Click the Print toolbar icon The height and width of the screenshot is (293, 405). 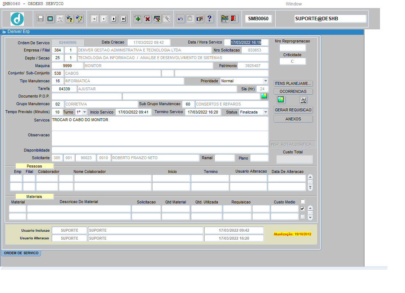click(x=60, y=19)
